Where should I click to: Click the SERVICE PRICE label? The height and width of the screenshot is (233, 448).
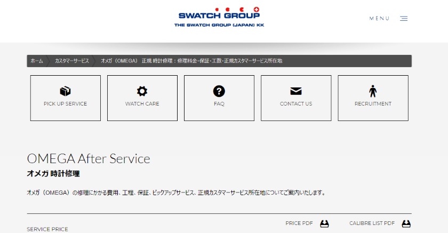[47, 229]
